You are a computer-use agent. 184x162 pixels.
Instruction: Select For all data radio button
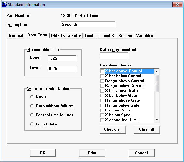(32, 124)
